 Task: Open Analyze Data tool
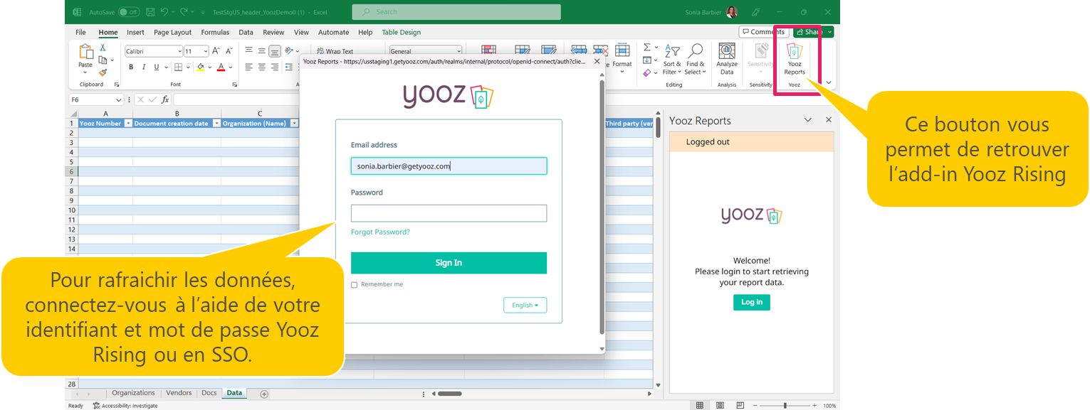(x=727, y=58)
